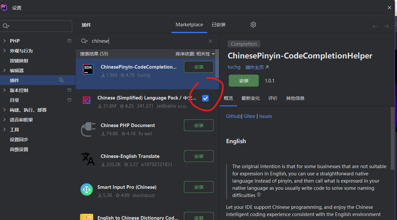Open the Github link
The width and height of the screenshot is (397, 220).
tap(233, 116)
